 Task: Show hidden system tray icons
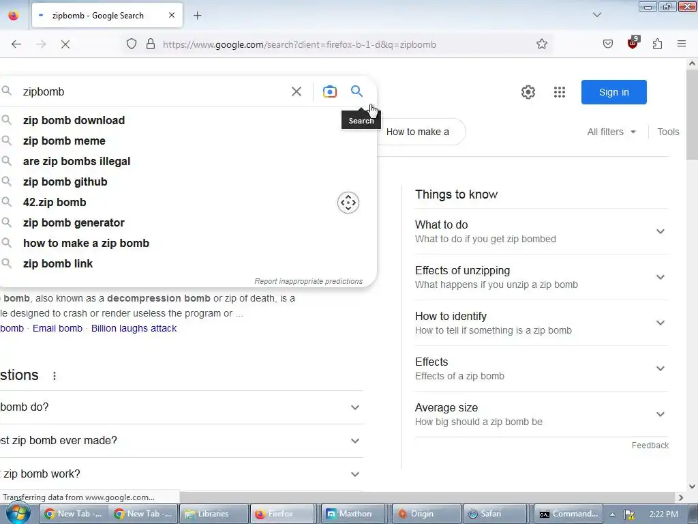(613, 514)
